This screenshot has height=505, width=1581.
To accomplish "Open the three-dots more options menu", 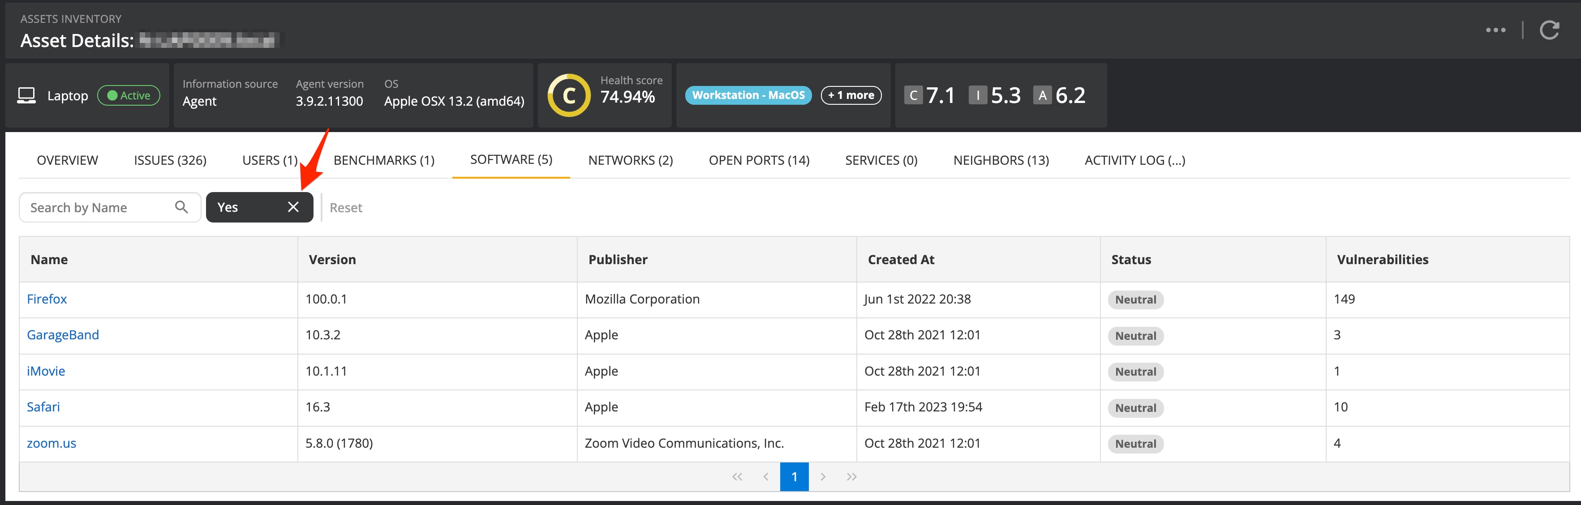I will point(1495,30).
